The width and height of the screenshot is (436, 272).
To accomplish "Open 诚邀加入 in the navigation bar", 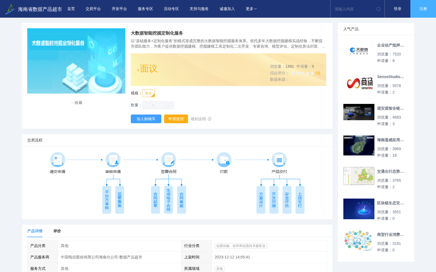I will [227, 9].
